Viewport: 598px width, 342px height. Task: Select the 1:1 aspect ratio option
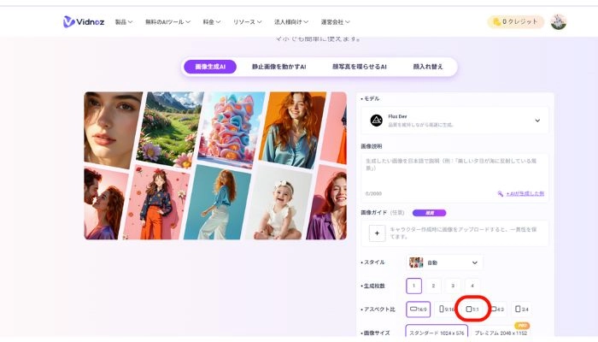tap(472, 309)
